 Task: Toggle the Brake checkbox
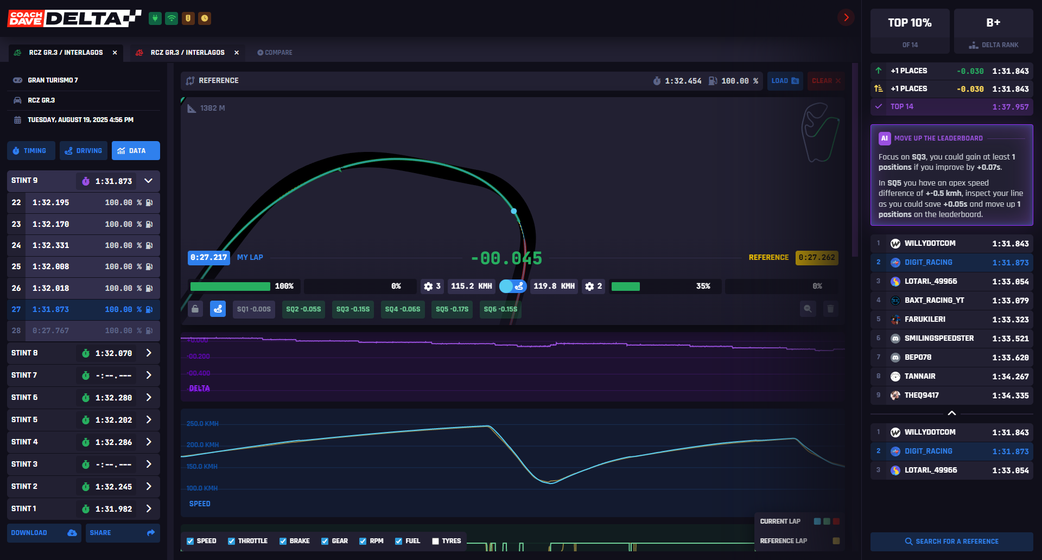283,541
